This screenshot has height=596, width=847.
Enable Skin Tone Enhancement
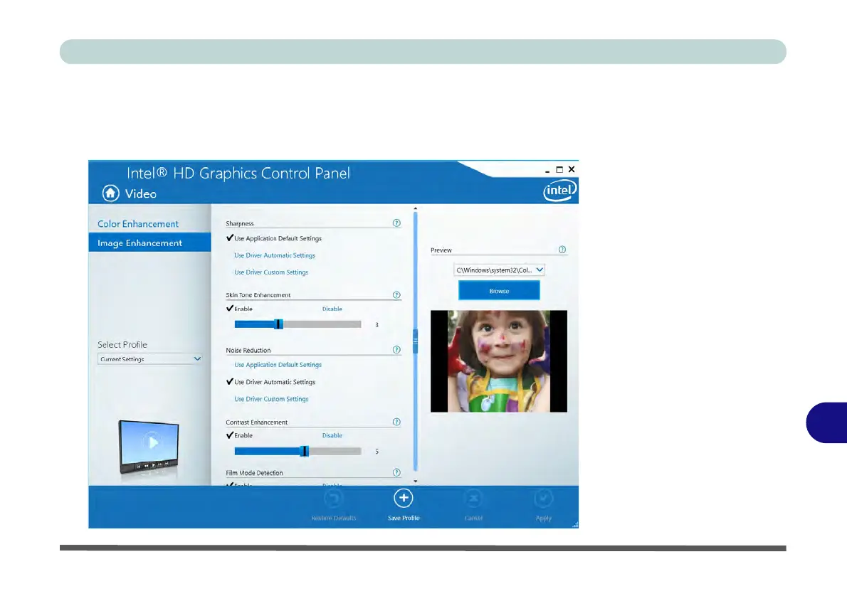[240, 309]
